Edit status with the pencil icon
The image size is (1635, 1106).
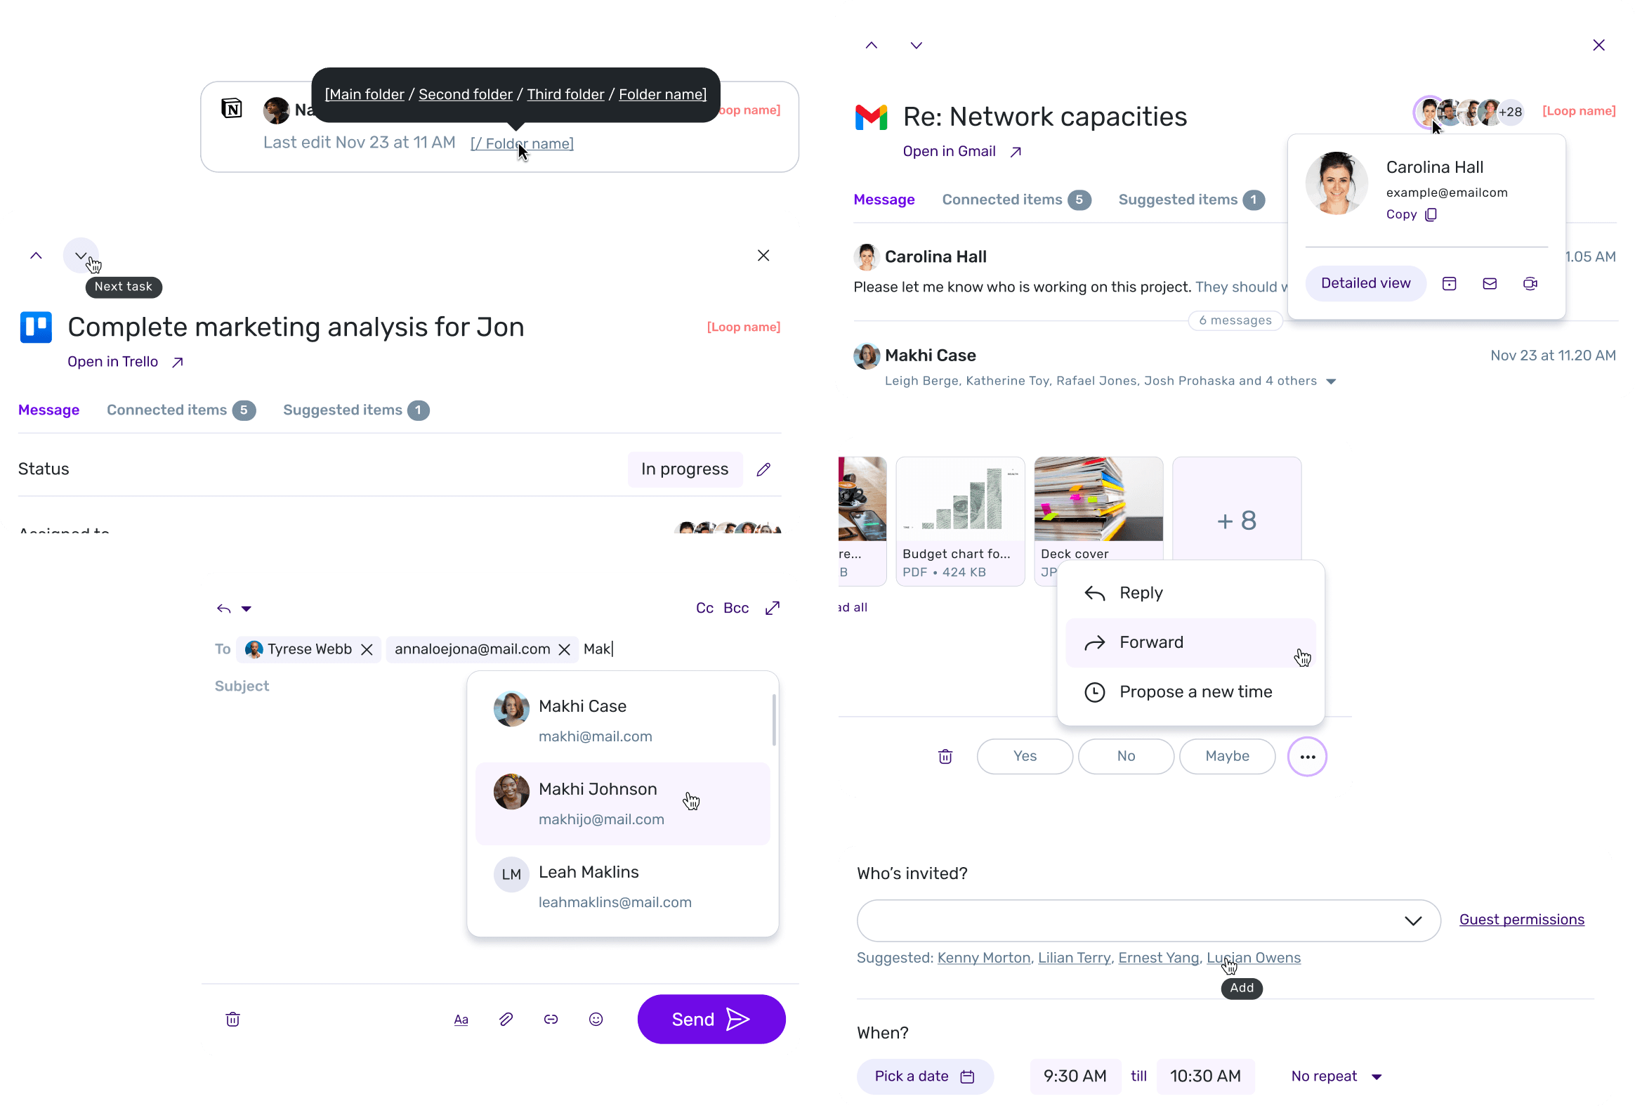point(763,469)
